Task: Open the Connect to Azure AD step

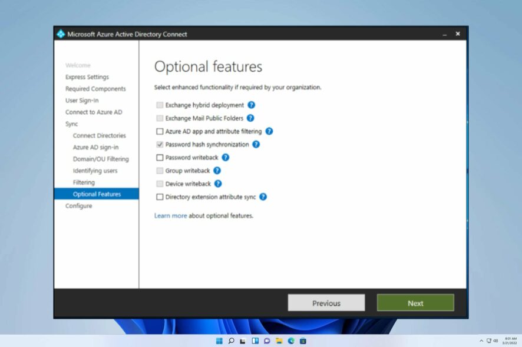Action: [x=94, y=112]
